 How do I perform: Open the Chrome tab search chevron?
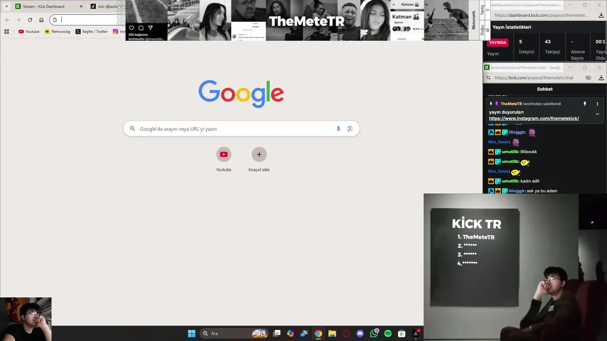(6, 7)
